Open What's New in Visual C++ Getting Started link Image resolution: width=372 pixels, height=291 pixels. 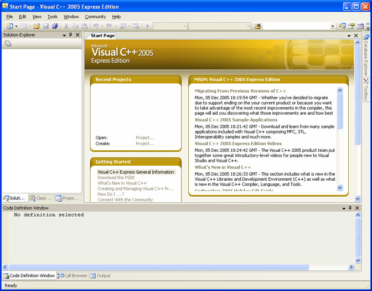(122, 183)
